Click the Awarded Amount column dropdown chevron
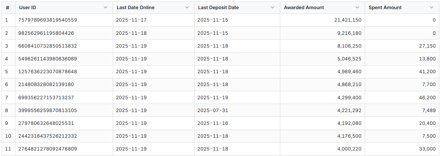 357,7
